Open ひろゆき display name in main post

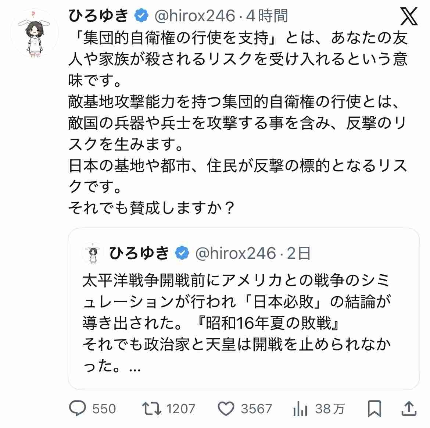coord(99,16)
